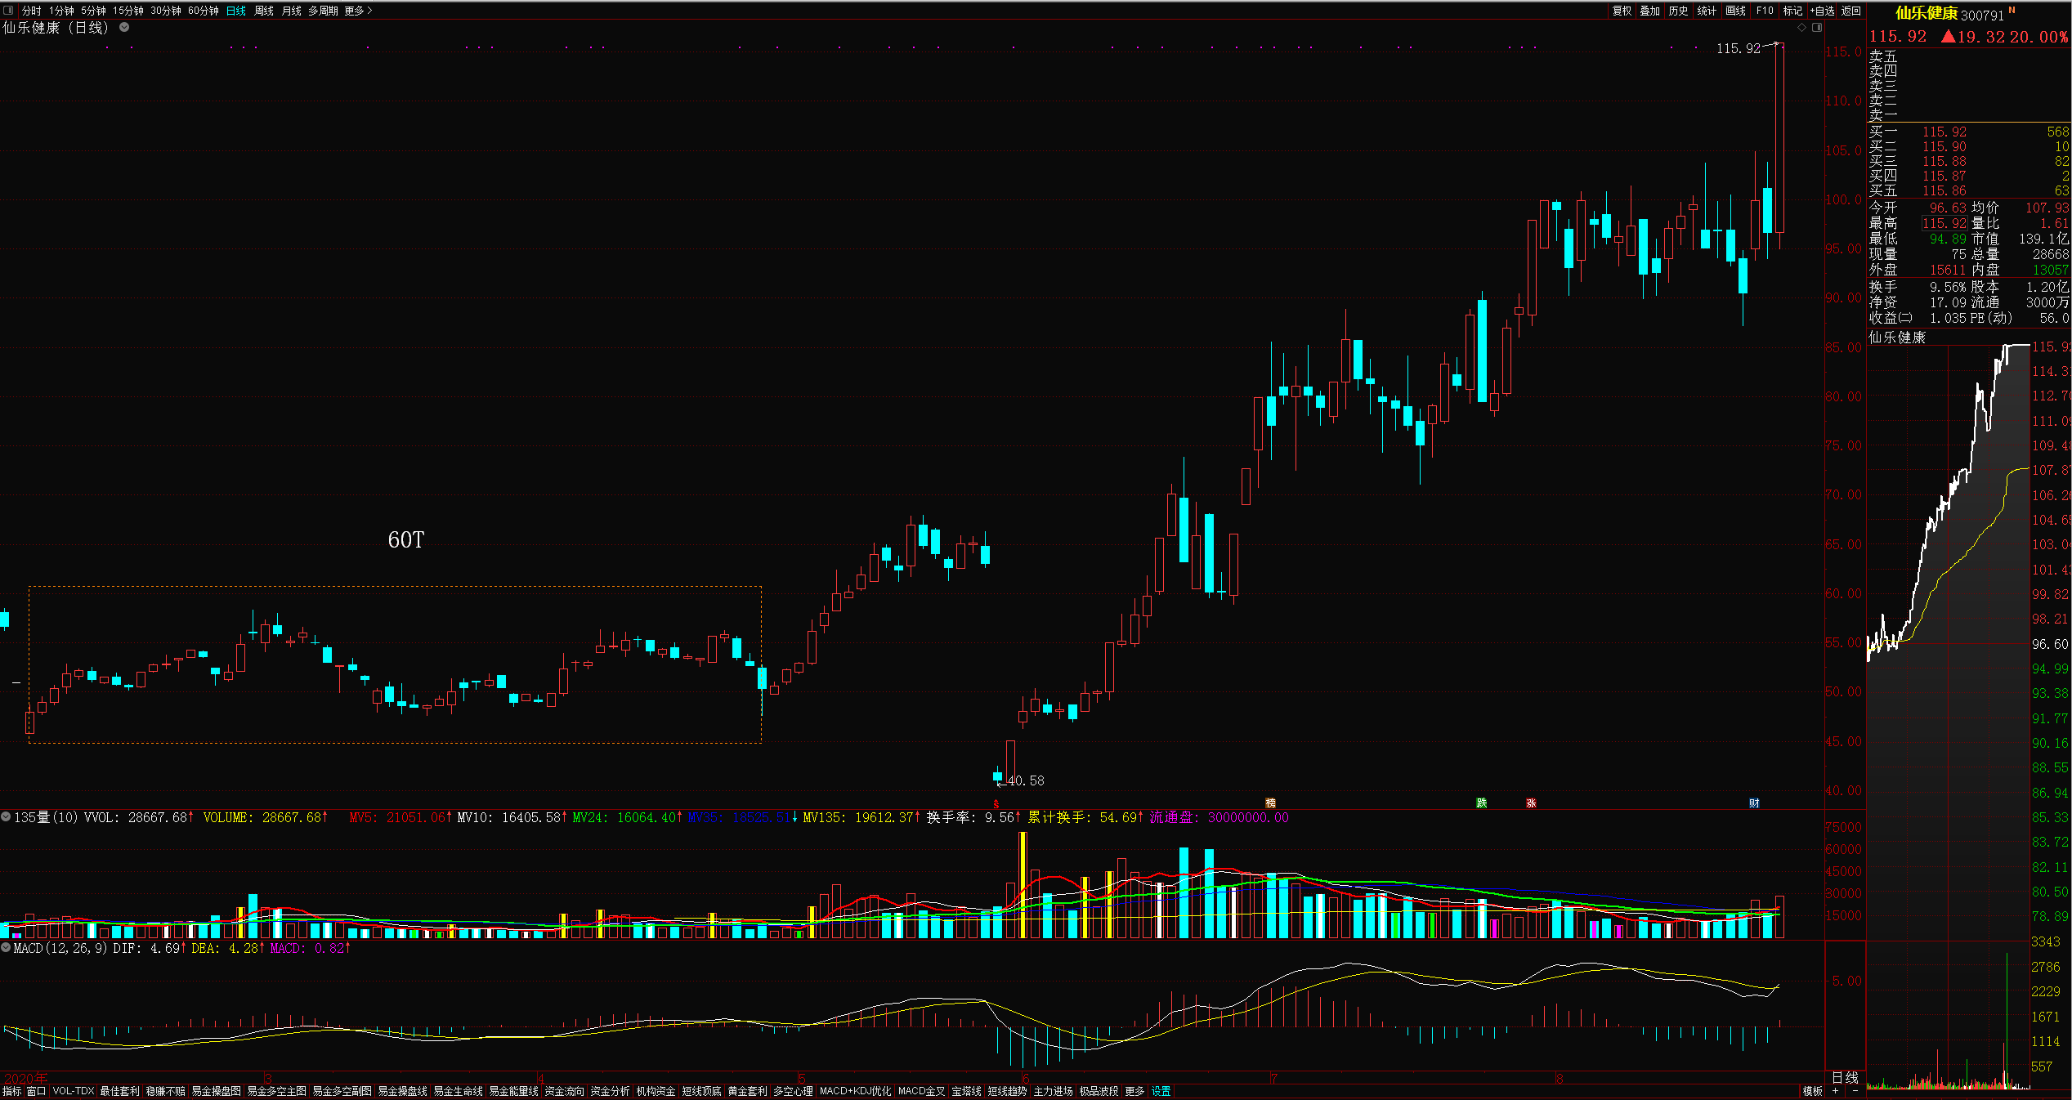2072x1100 pixels.
Task: Select the 短线趋势 indicator tab
Action: [1007, 1091]
